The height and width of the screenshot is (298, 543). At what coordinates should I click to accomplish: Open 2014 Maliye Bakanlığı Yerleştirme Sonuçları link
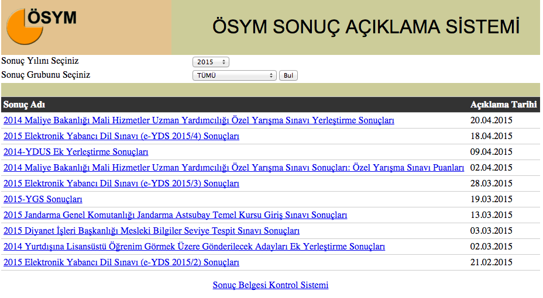coord(199,120)
